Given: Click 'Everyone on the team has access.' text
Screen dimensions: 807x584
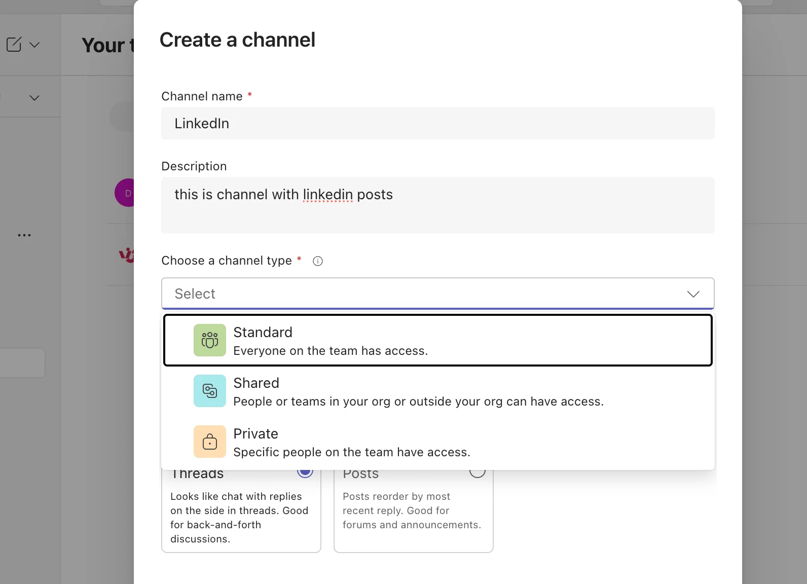Looking at the screenshot, I should click(x=331, y=351).
